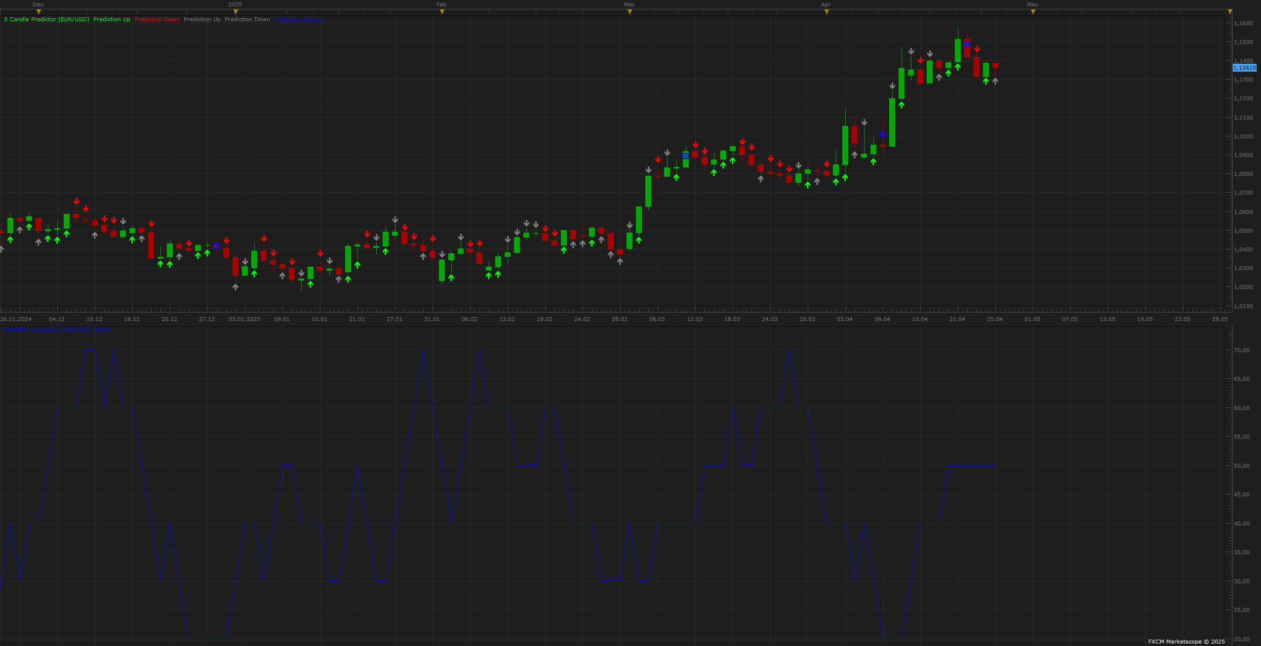The width and height of the screenshot is (1261, 646).
Task: Click the 70,00 accuracy axis label
Action: 1242,350
